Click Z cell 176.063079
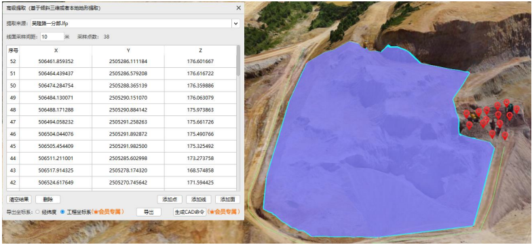532x245 pixels. click(x=201, y=98)
